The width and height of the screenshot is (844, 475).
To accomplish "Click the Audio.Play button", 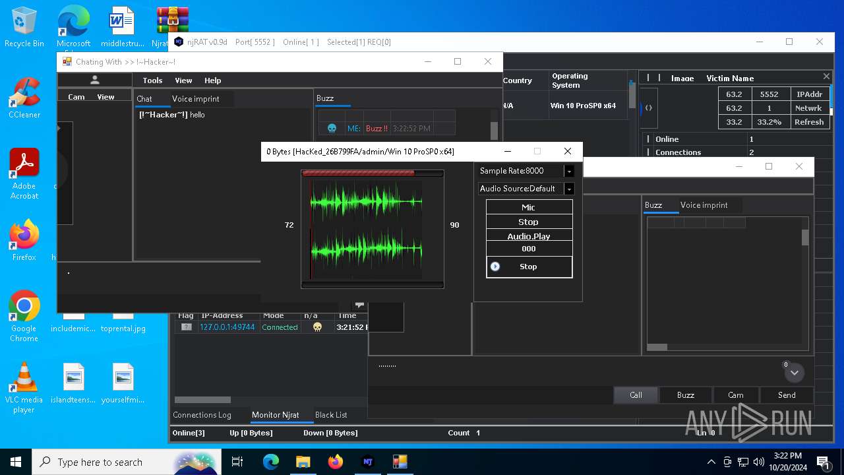I will [529, 236].
